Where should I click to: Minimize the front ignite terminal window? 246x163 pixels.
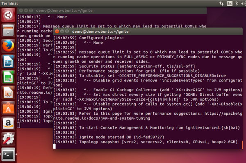pyautogui.click(x=62, y=32)
